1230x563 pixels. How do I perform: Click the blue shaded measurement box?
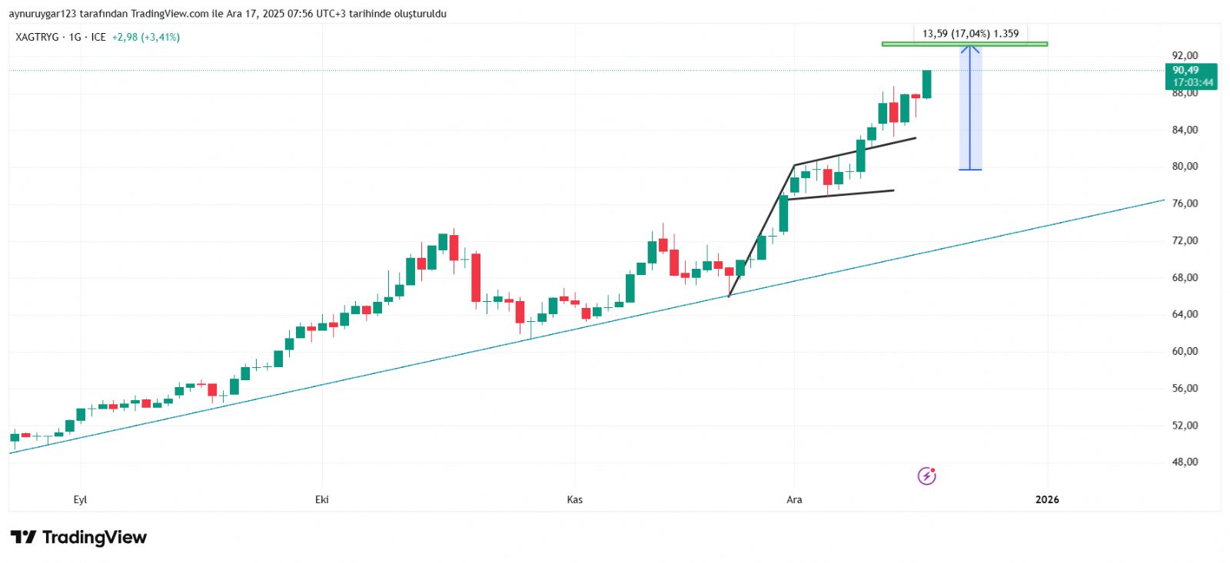coord(970,115)
